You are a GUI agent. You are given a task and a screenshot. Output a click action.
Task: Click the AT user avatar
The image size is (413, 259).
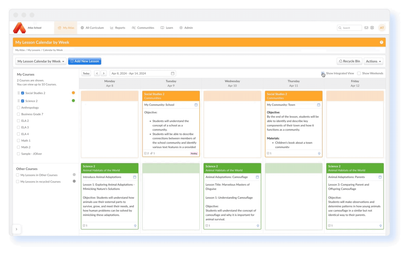pyautogui.click(x=382, y=28)
